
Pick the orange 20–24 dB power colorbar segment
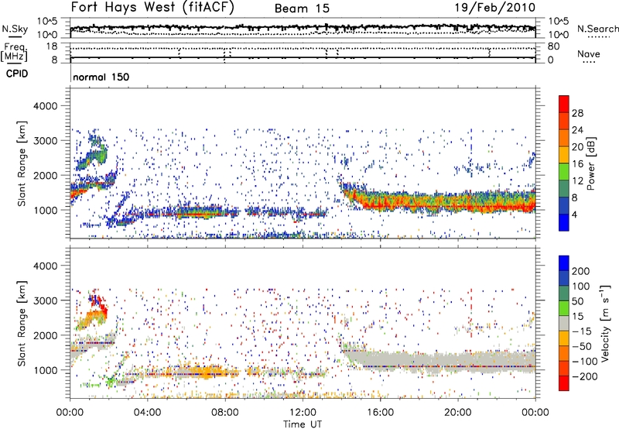coord(564,139)
